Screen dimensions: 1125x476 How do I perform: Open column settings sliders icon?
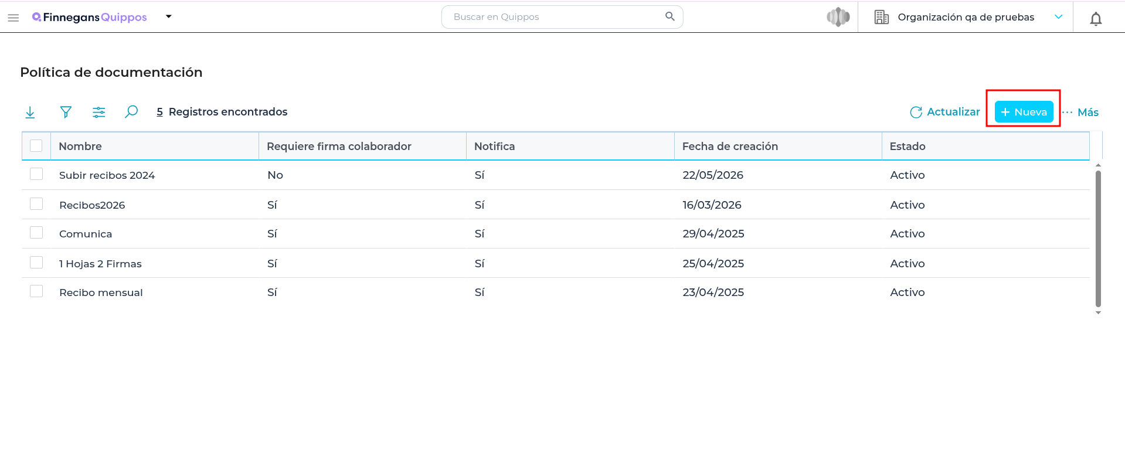point(98,112)
